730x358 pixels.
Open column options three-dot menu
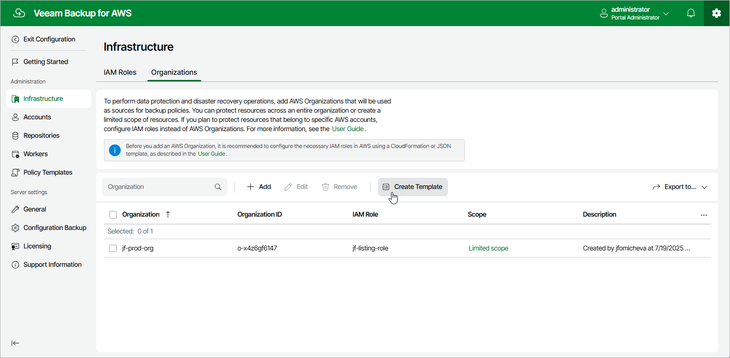point(704,215)
